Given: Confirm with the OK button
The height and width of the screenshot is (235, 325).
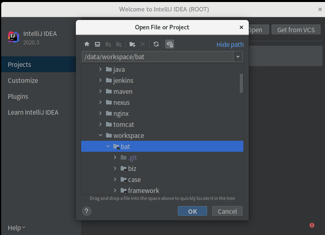Looking at the screenshot, I should 192,211.
